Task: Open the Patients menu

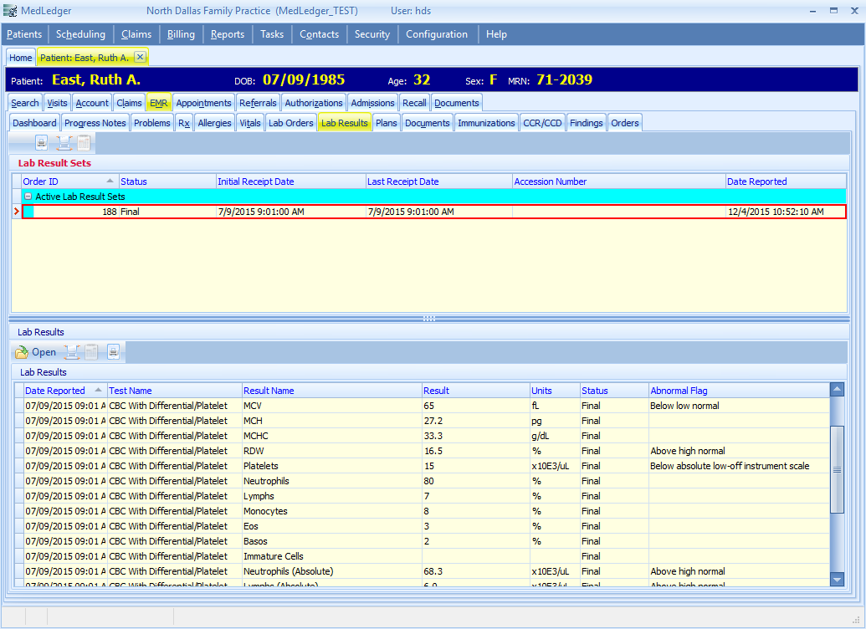Action: click(24, 34)
